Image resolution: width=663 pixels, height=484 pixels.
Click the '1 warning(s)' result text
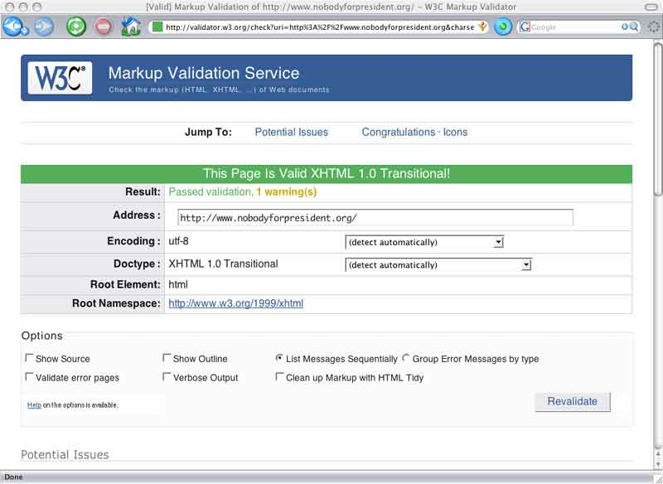(x=287, y=192)
